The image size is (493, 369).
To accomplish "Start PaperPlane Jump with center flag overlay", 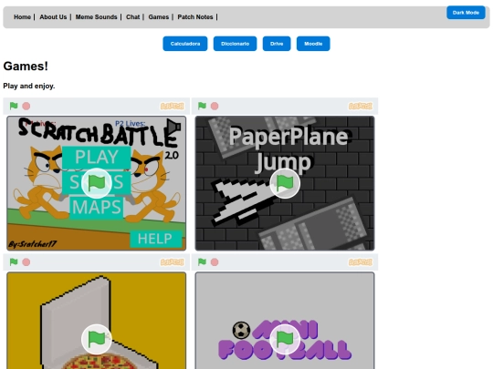I will pos(285,183).
